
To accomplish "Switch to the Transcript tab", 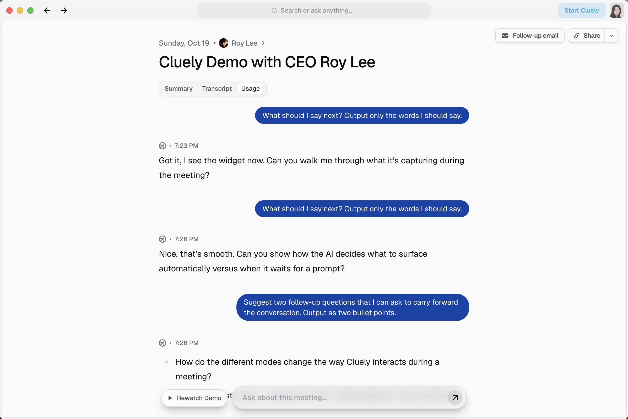I will [216, 88].
